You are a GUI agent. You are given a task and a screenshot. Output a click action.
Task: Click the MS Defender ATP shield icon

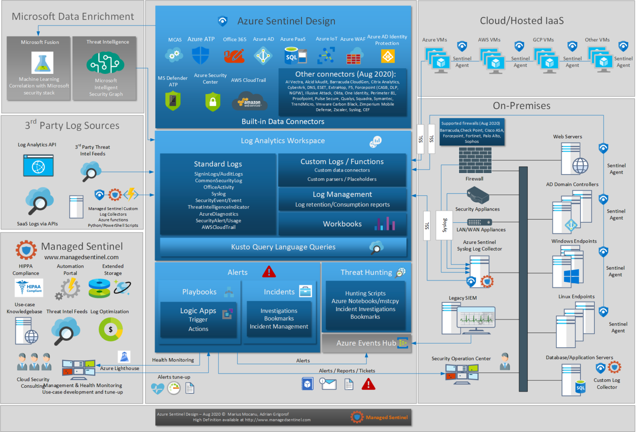coord(173,101)
